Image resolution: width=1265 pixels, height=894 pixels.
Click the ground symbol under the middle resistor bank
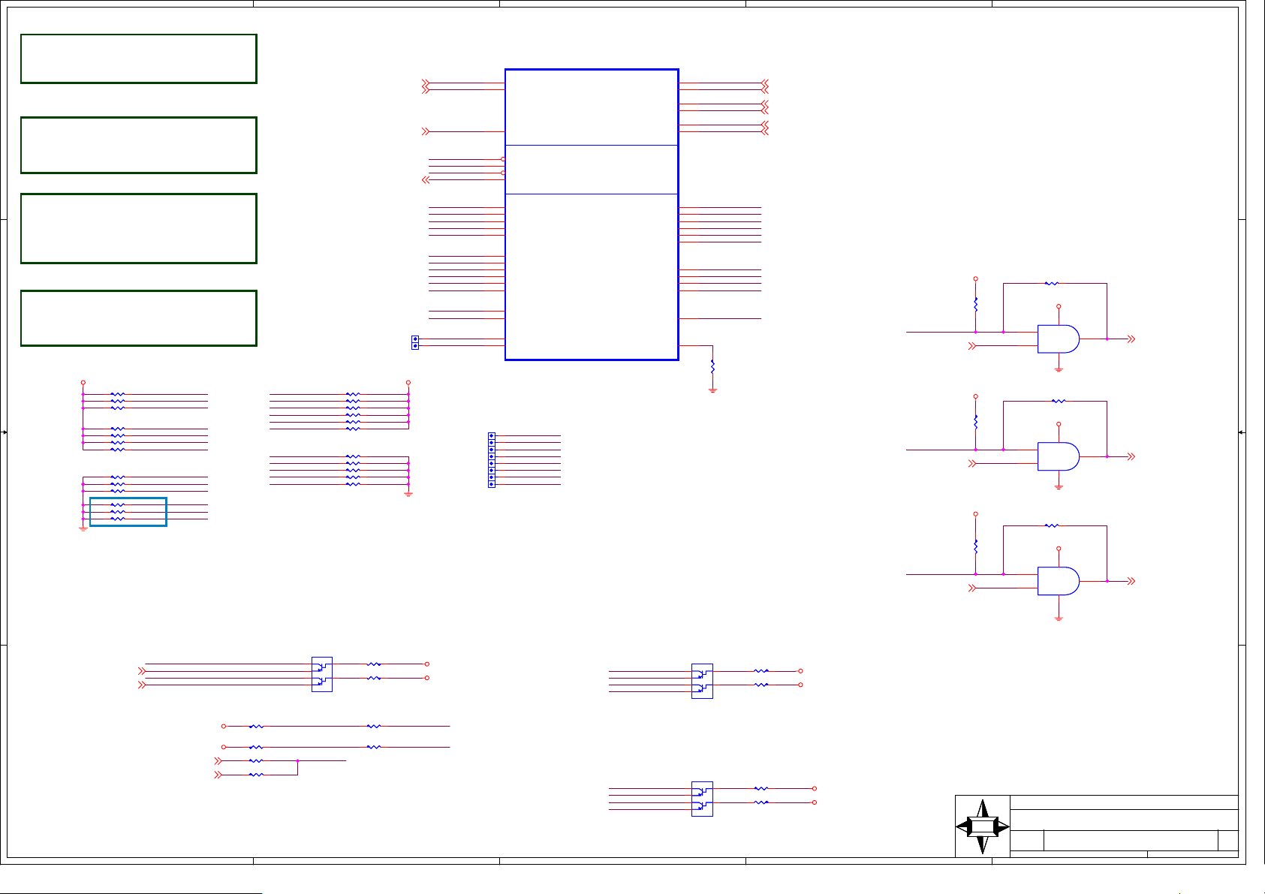coord(408,494)
